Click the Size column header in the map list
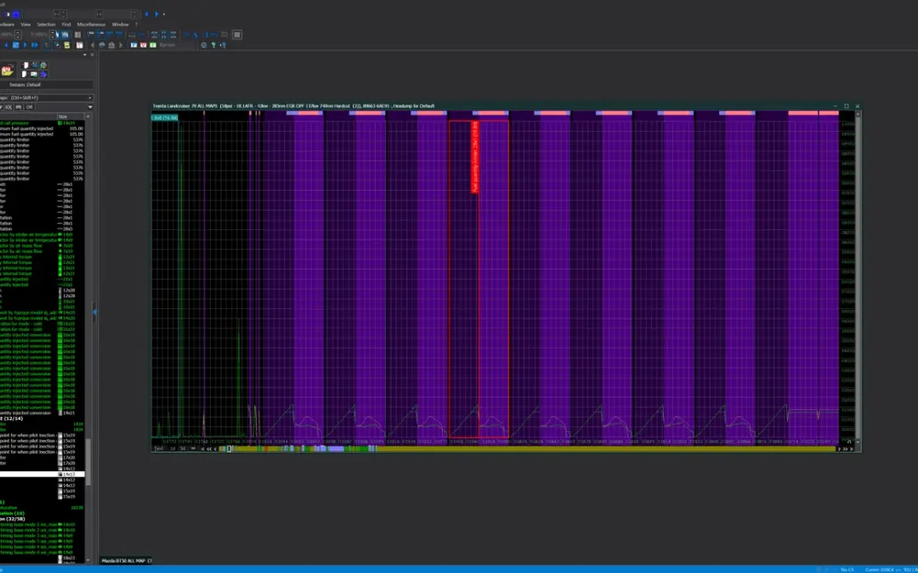The image size is (918, 573). 71,117
